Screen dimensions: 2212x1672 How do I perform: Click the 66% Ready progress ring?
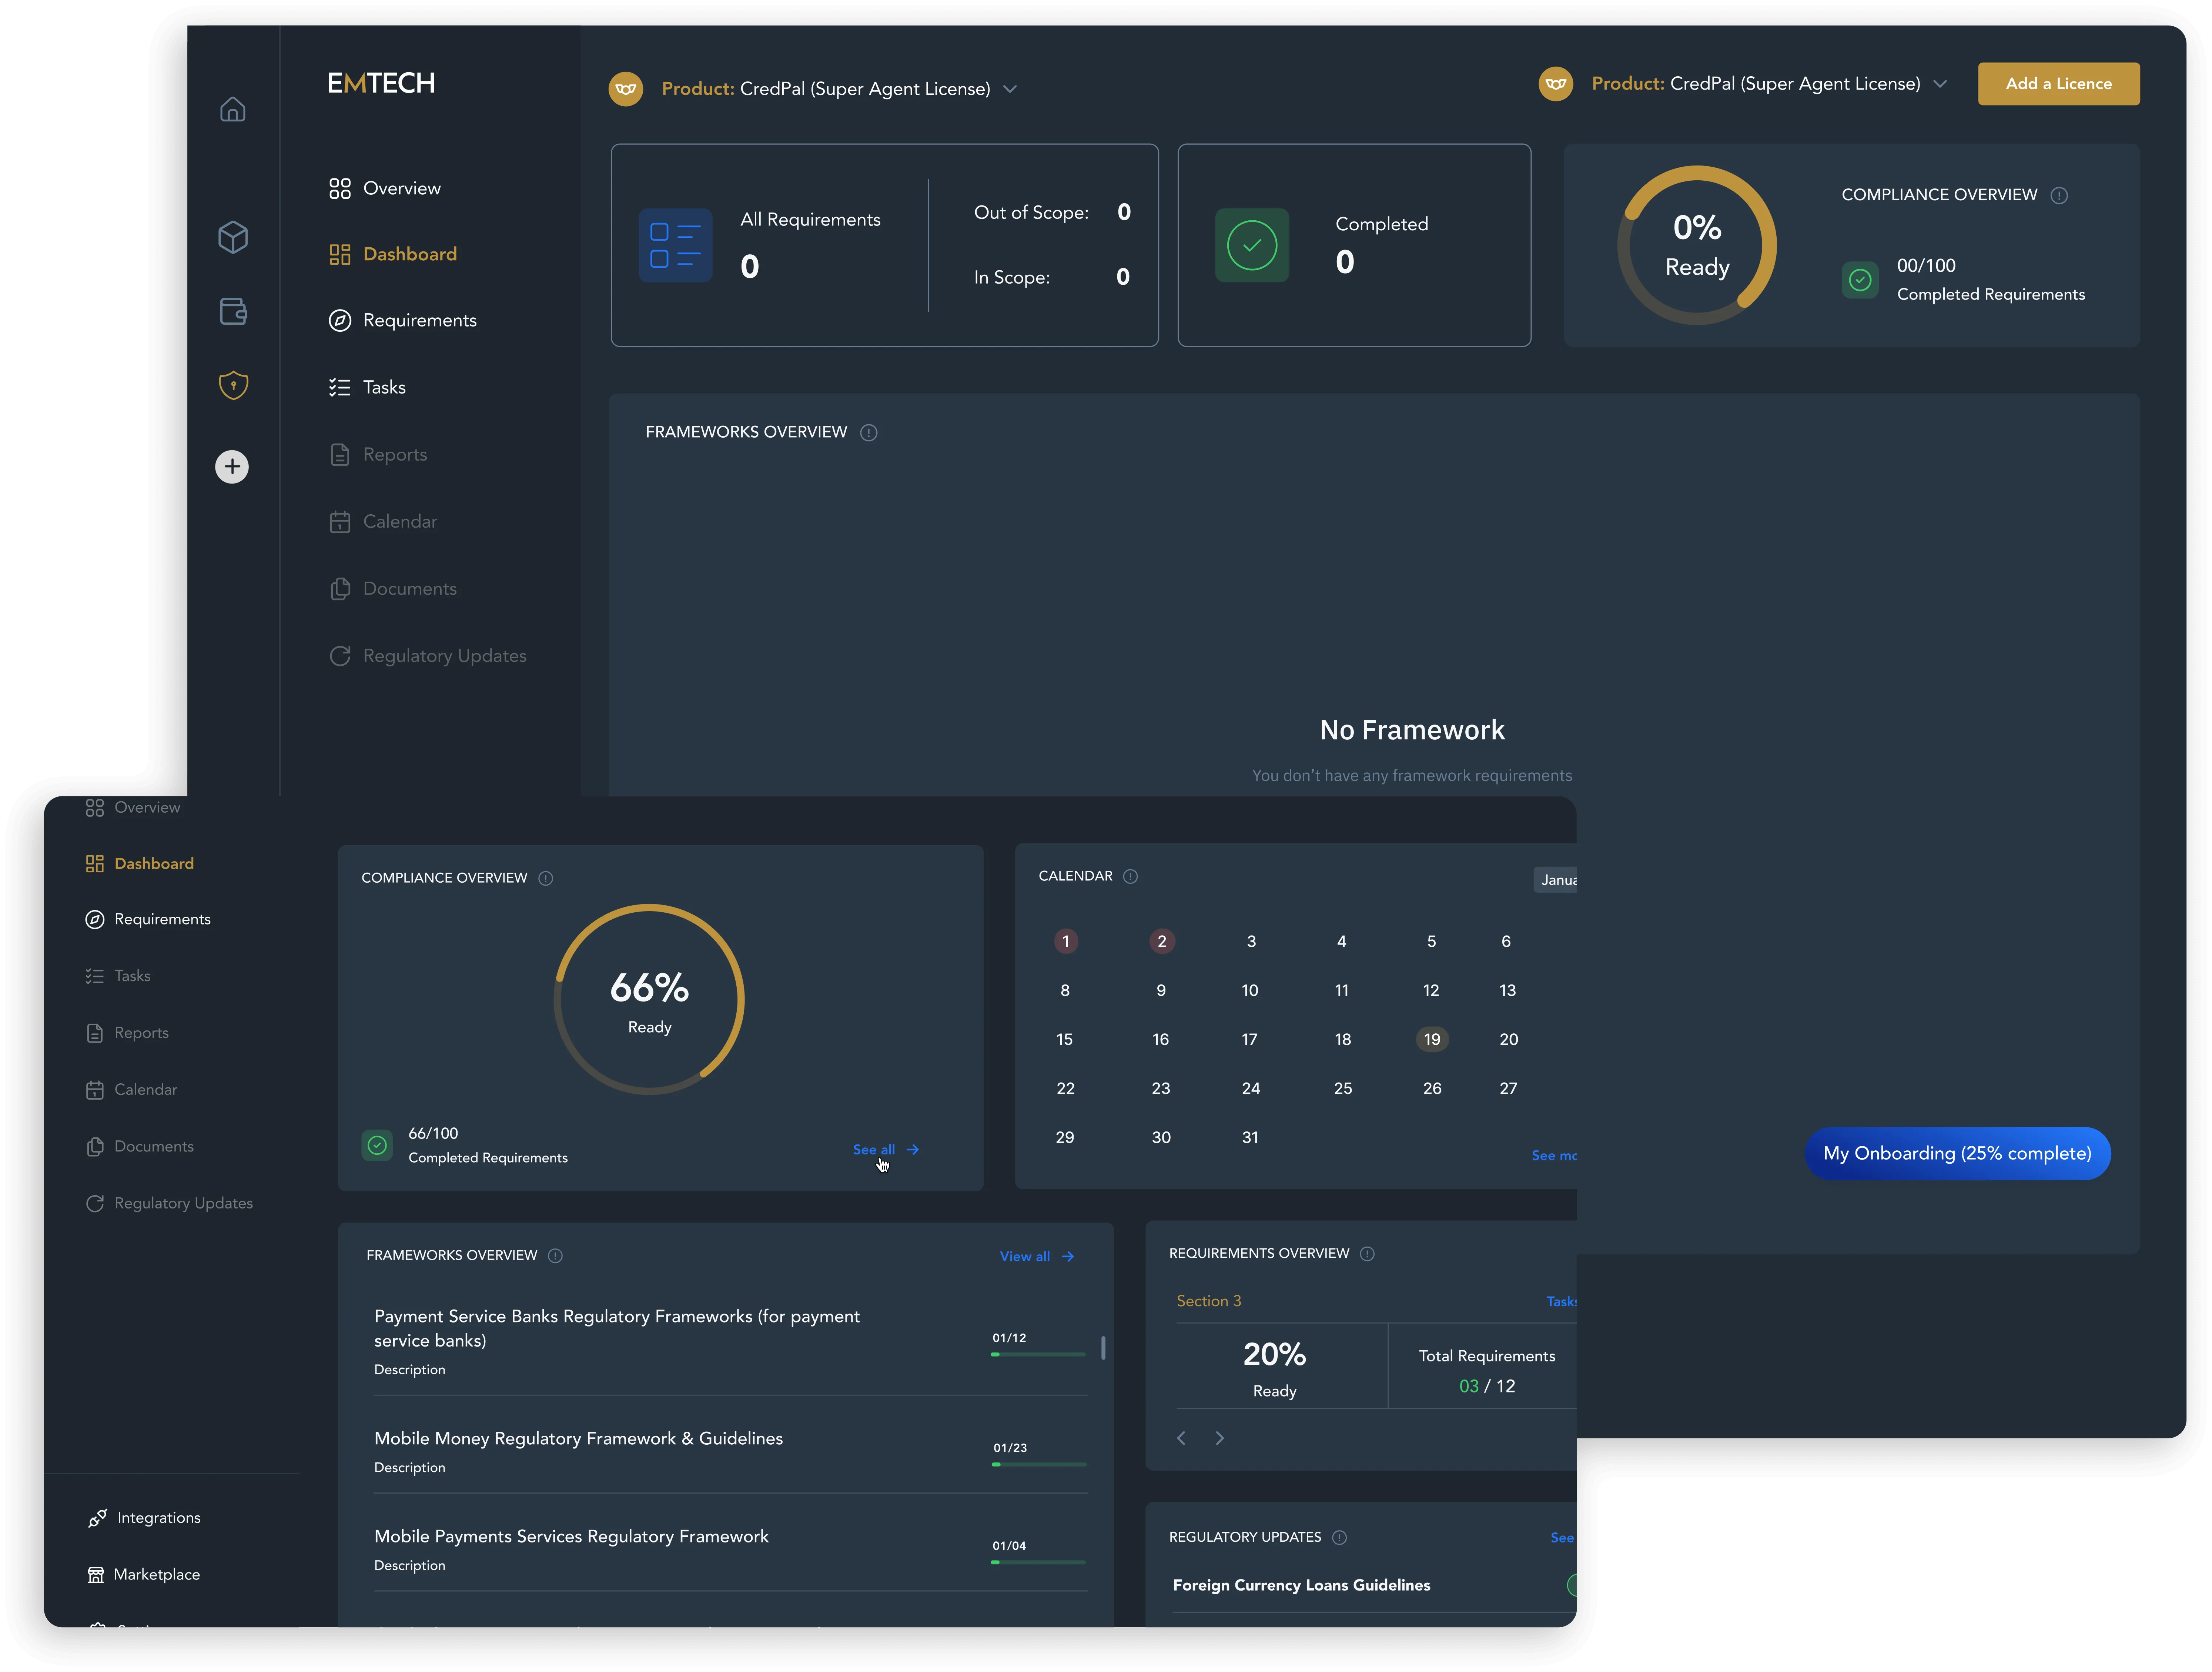point(649,999)
